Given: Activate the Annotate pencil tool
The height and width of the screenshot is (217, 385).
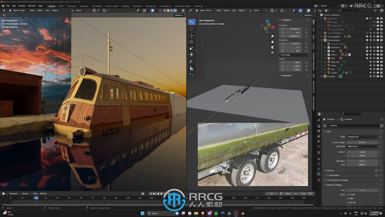Looking at the screenshot, I should click(192, 62).
